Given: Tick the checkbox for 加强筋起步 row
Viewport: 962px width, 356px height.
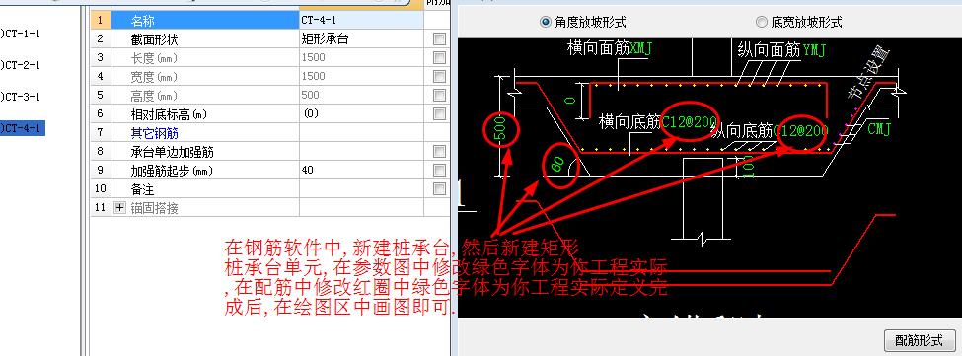Looking at the screenshot, I should coord(439,170).
